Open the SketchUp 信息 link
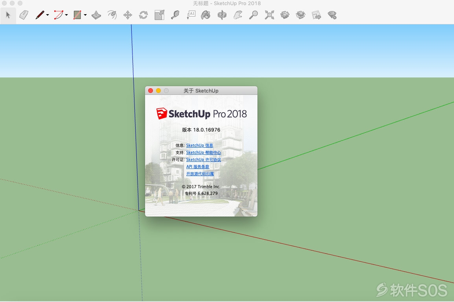The image size is (454, 302). click(200, 145)
